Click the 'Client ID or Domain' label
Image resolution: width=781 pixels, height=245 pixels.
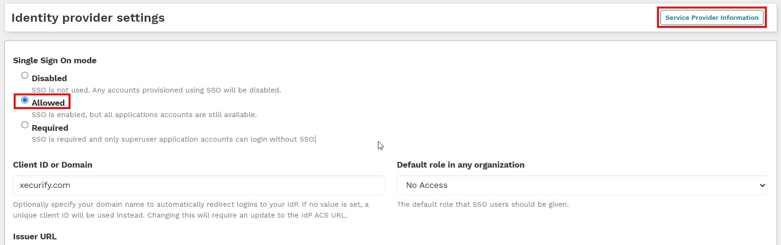(x=53, y=165)
